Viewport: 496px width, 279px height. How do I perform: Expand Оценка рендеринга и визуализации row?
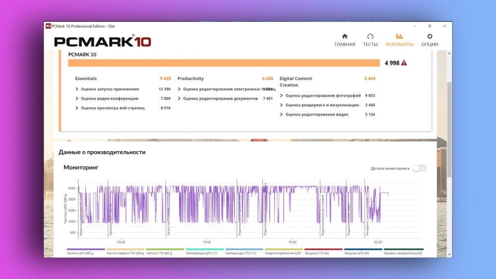click(x=281, y=105)
